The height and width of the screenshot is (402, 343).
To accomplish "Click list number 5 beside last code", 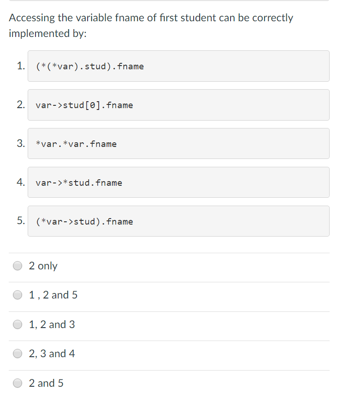I will click(21, 220).
